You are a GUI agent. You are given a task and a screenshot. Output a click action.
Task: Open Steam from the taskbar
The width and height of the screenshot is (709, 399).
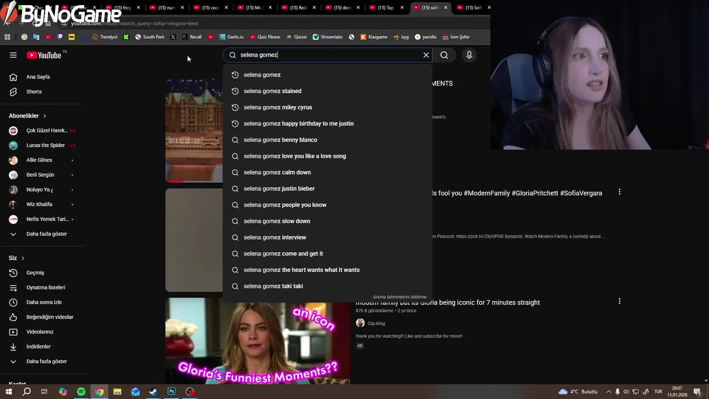coord(153,392)
